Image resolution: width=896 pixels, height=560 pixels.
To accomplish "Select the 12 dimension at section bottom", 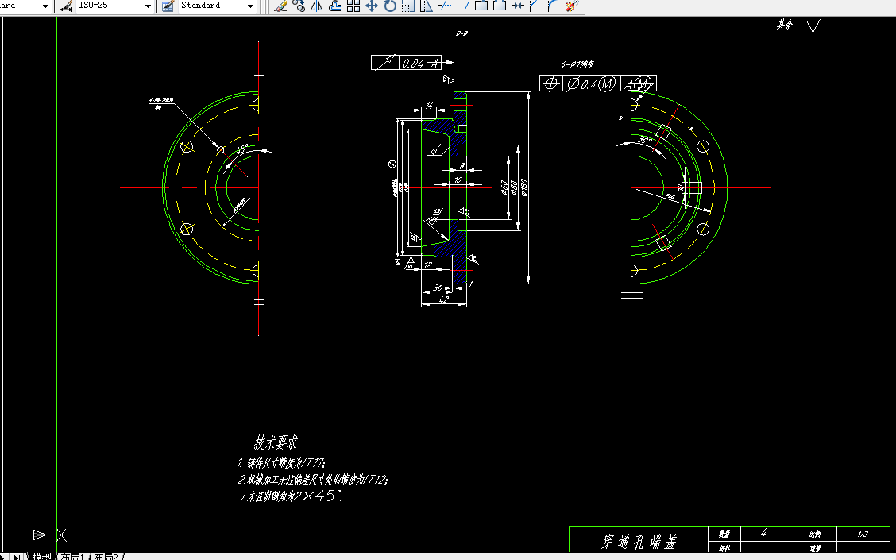I will coord(428,265).
